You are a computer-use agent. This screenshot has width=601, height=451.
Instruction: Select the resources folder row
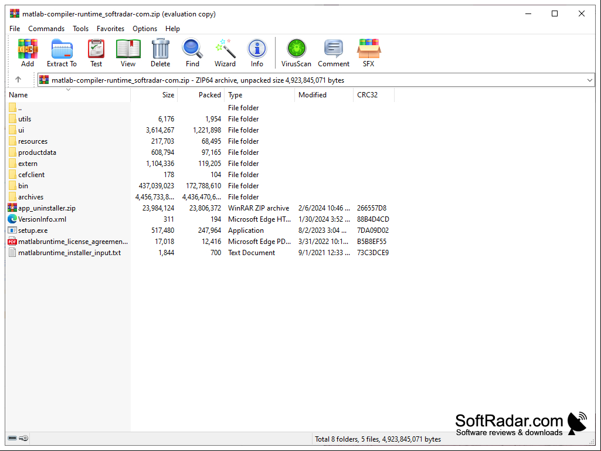[201, 141]
